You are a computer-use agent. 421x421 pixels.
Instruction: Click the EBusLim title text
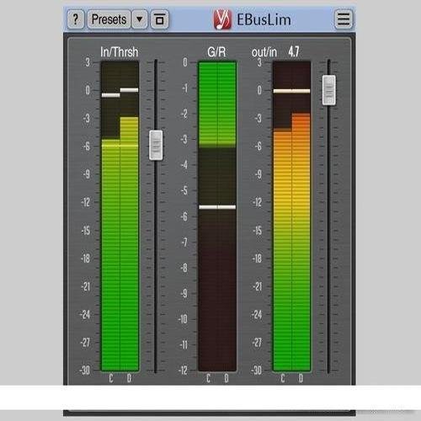[264, 19]
